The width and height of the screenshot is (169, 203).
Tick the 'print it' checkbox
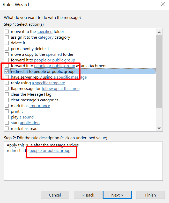point(6,111)
